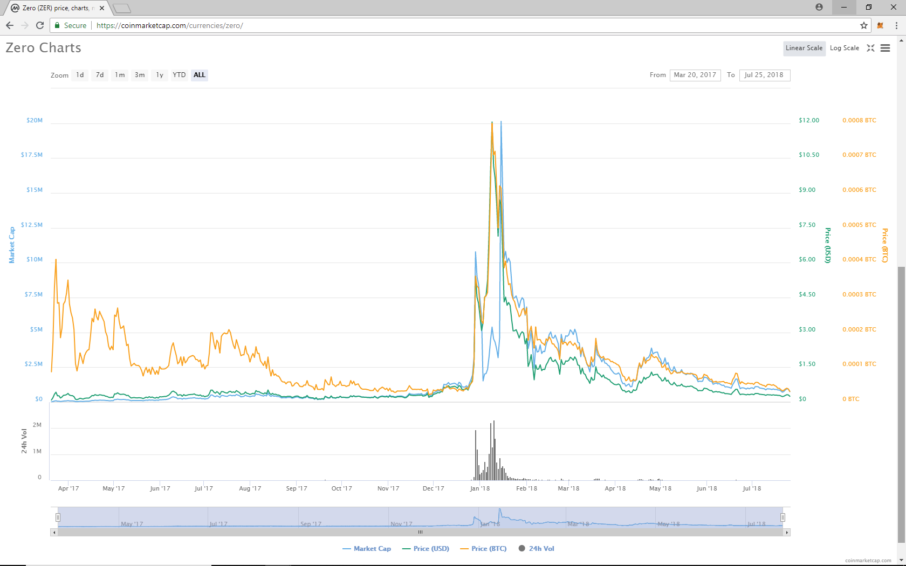Viewport: 906px width, 566px height.
Task: Edit the To date field
Action: coord(765,75)
